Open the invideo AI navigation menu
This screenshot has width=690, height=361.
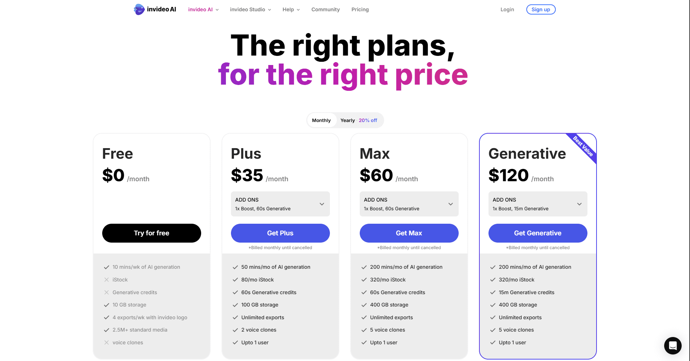(x=203, y=10)
